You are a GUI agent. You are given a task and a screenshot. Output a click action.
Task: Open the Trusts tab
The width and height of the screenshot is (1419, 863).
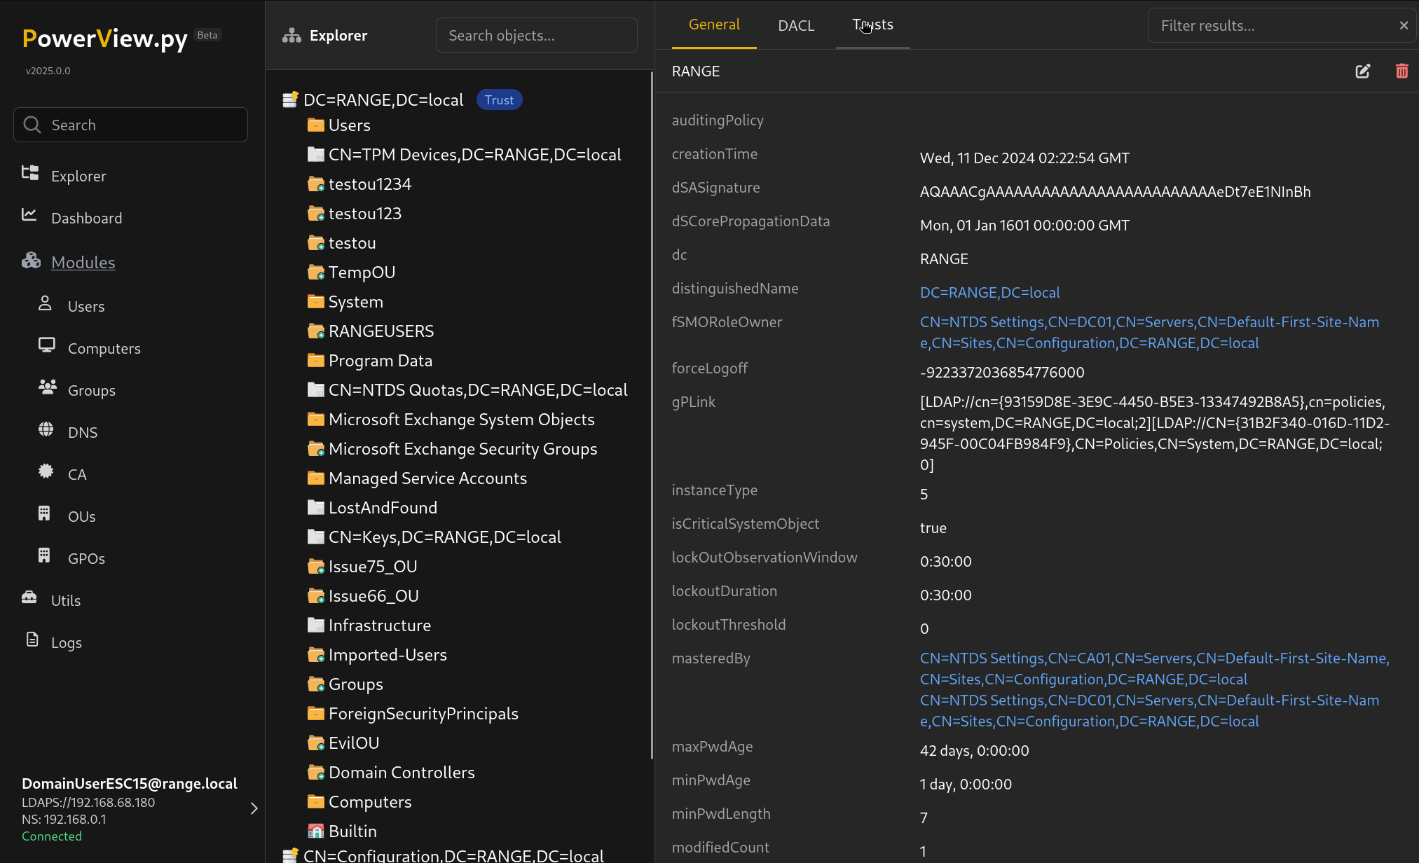(x=872, y=25)
